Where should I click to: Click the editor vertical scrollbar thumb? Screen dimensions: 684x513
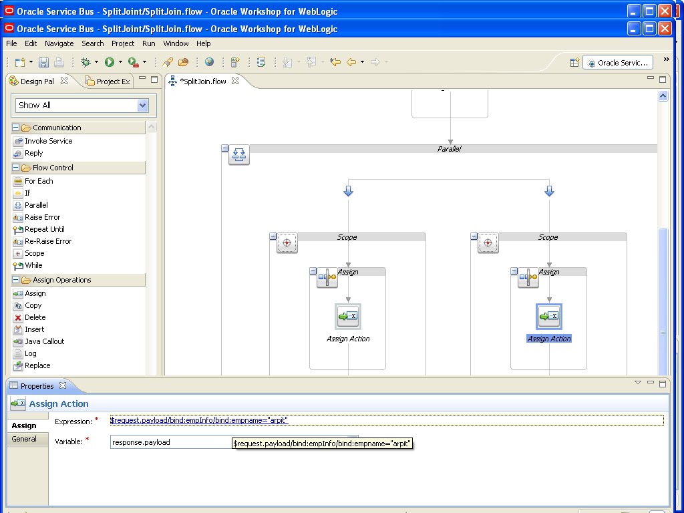(663, 301)
